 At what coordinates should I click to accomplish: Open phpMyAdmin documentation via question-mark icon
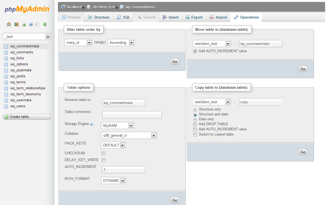(x=30, y=24)
